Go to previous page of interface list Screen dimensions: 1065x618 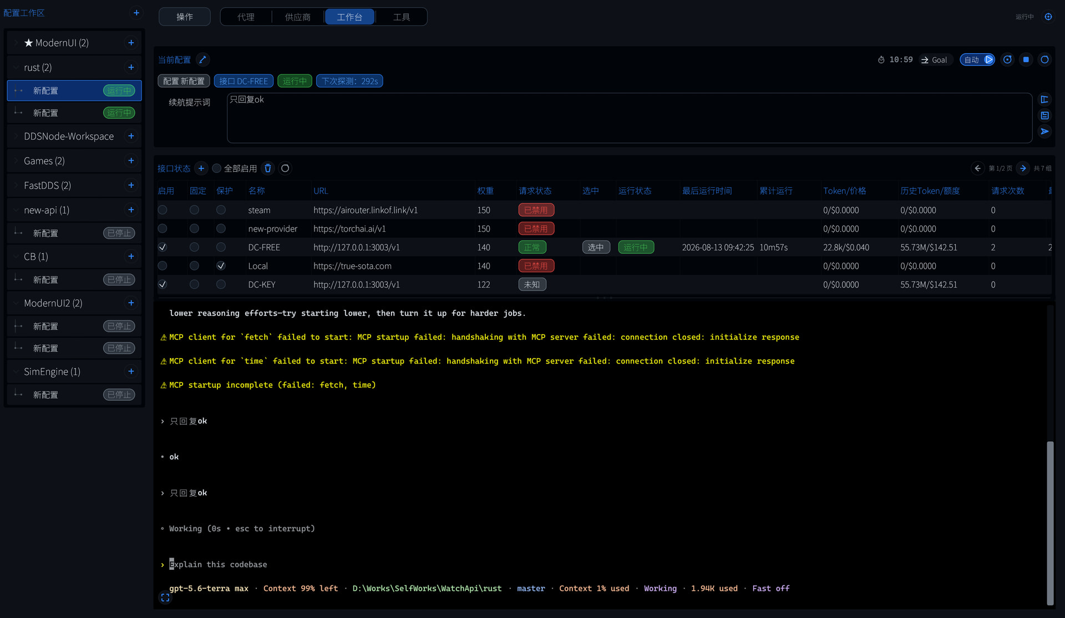[x=977, y=168]
